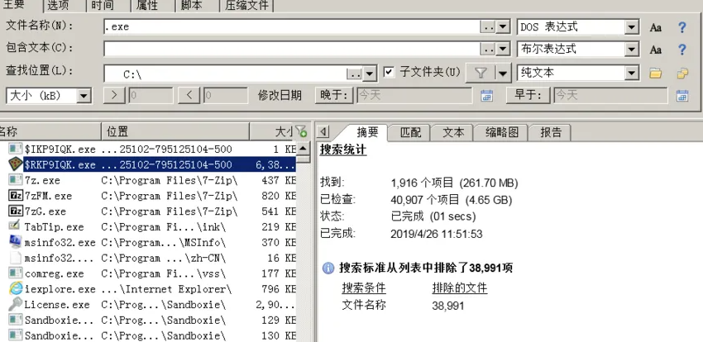Select the Sandboxie row sized 129 KB

pyautogui.click(x=148, y=320)
